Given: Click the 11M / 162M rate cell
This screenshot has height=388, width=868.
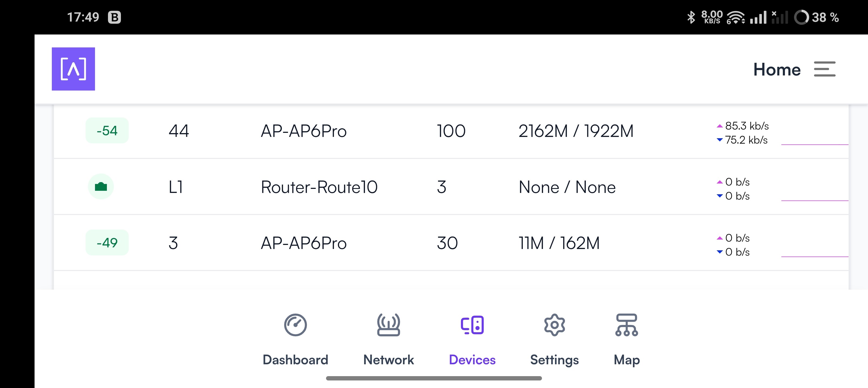Looking at the screenshot, I should pyautogui.click(x=559, y=243).
